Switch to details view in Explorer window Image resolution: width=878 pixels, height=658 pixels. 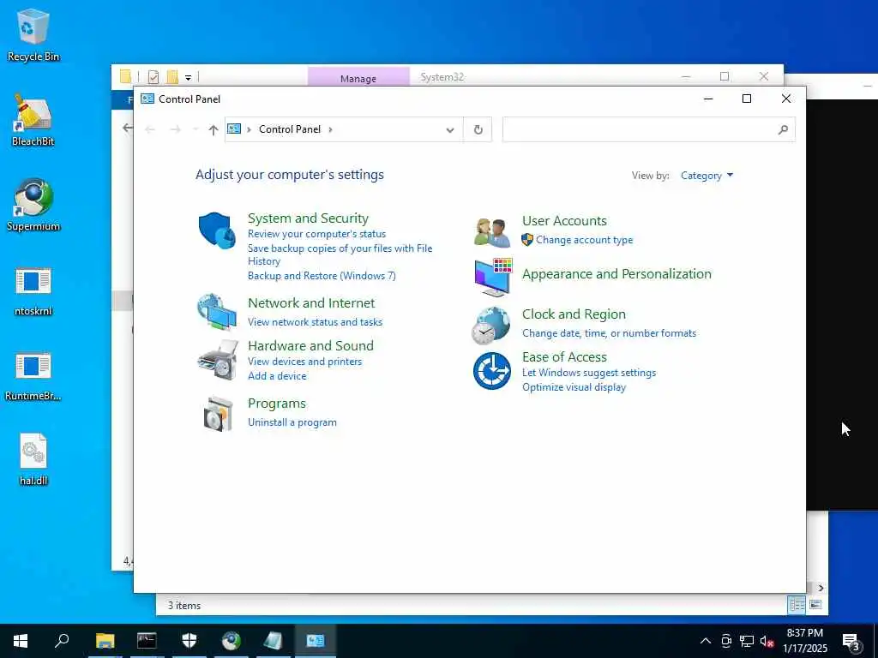pyautogui.click(x=797, y=604)
